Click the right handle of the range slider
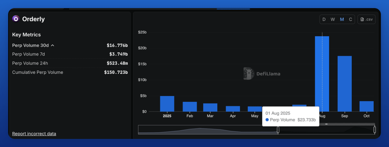The width and height of the screenshot is (389, 147). click(x=374, y=130)
